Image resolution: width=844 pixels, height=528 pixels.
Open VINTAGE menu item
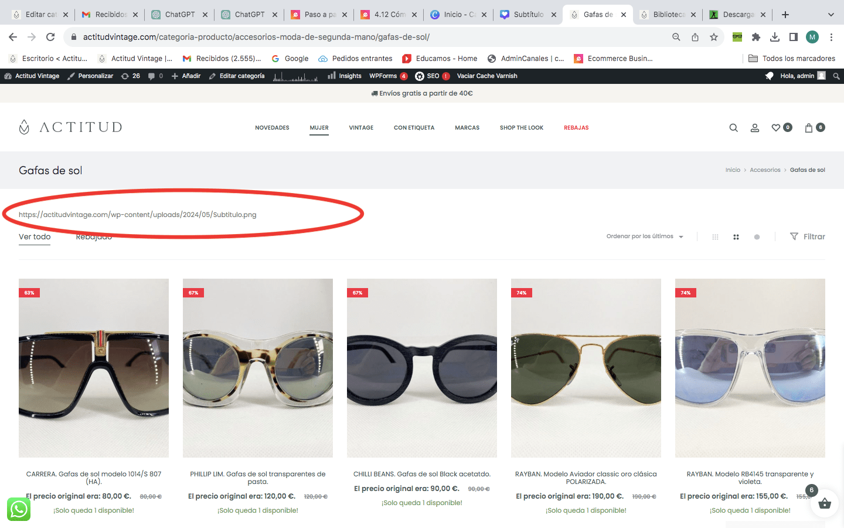coord(361,127)
